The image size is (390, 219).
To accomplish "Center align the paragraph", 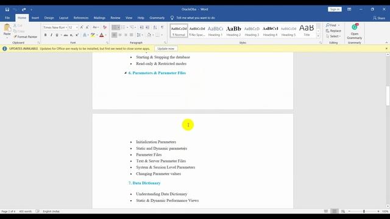I will tap(120, 35).
